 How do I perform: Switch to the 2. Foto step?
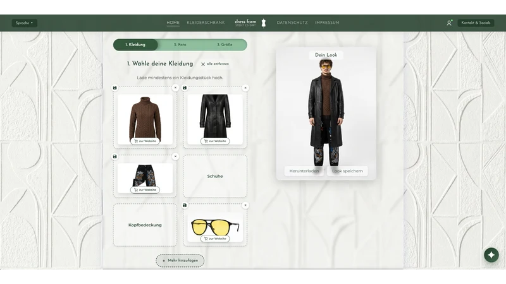click(180, 45)
